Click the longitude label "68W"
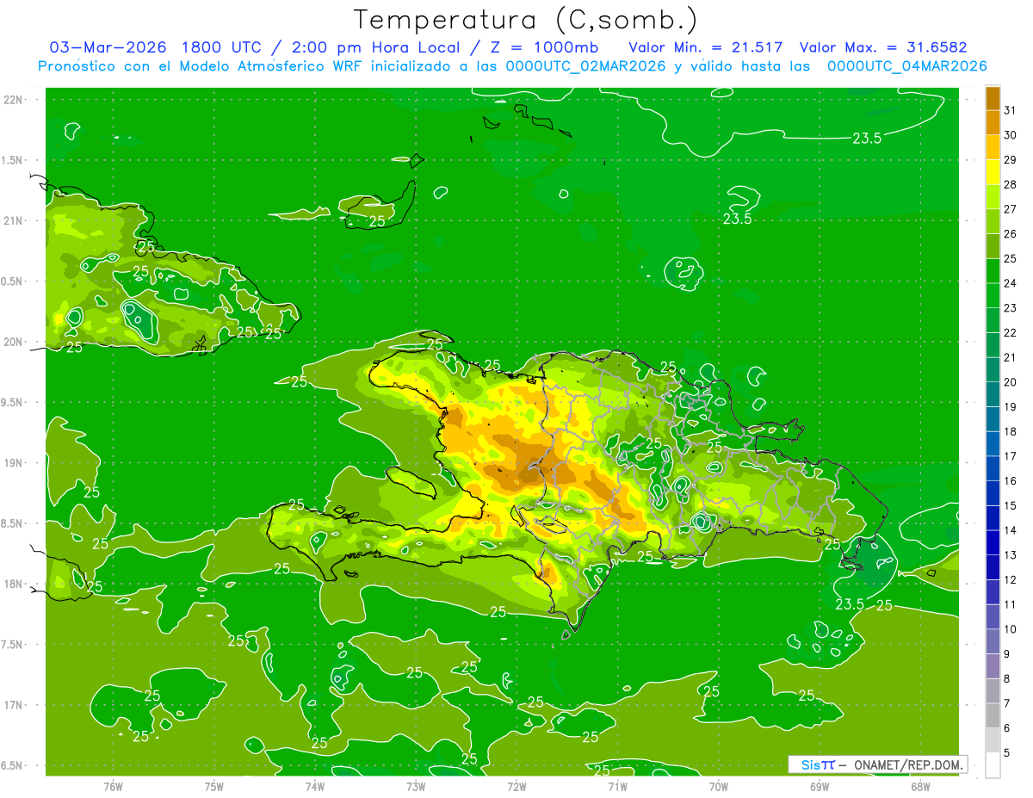Viewport: 1033px width, 798px height. point(919,786)
